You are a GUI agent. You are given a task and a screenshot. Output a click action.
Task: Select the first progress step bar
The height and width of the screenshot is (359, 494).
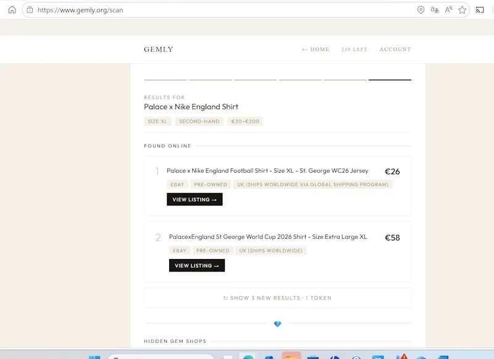[165, 80]
